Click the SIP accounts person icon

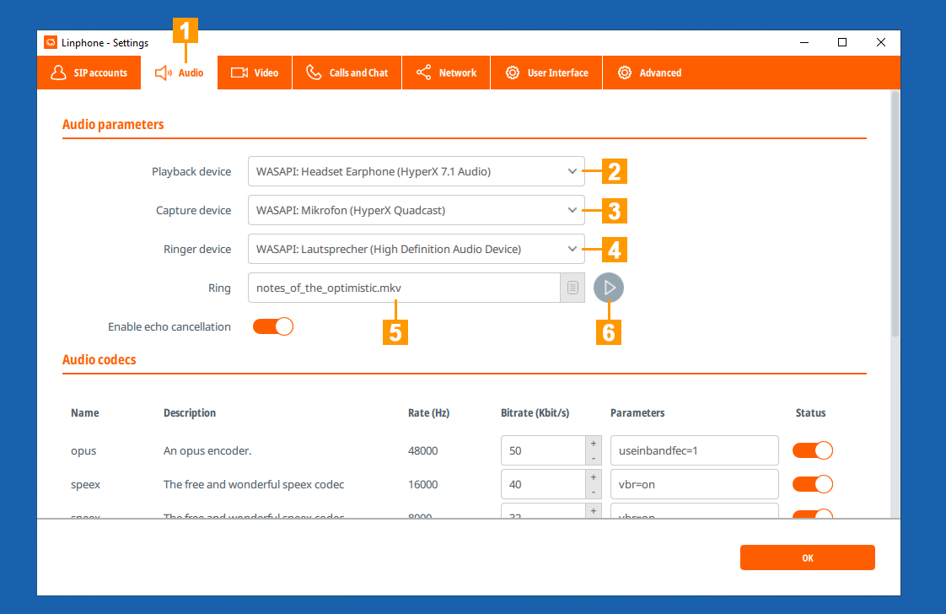(58, 73)
